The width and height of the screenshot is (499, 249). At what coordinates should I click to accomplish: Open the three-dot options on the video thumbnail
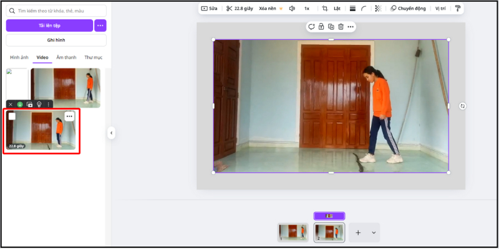pyautogui.click(x=69, y=116)
